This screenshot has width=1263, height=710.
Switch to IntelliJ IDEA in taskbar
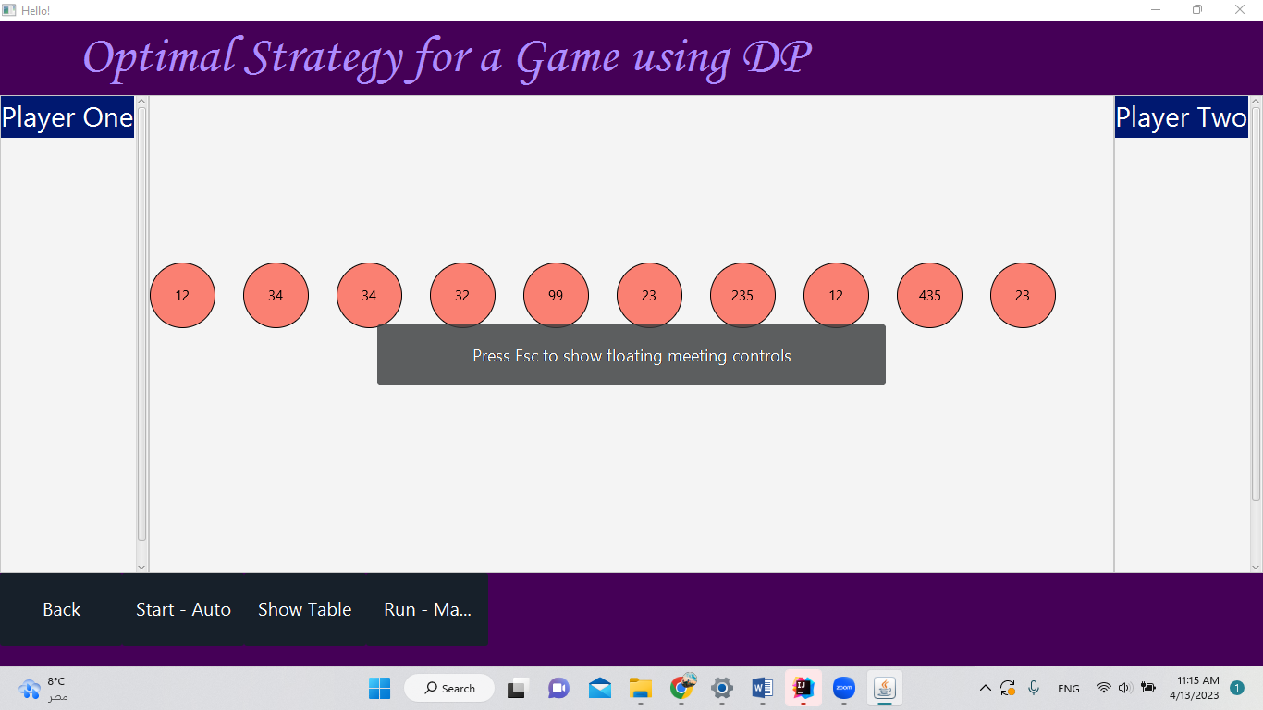point(803,688)
